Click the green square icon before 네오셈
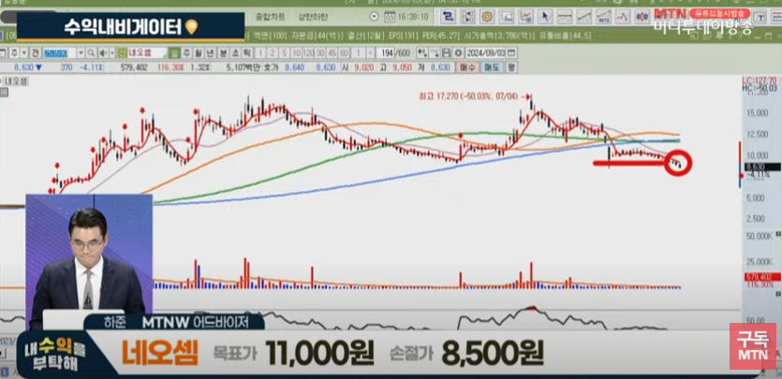This screenshot has width=782, height=379. [x=122, y=52]
